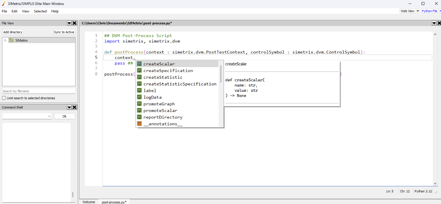This screenshot has width=441, height=204.
Task: Click the SIMetrix logo in the title bar
Action: click(4, 4)
